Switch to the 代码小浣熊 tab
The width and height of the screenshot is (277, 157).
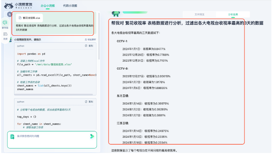point(70,6)
